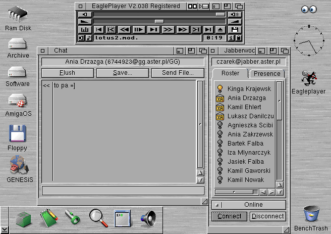Click the play-faster arrow button in EaglePlayer
This screenshot has height=234, width=331.
[x=182, y=30]
